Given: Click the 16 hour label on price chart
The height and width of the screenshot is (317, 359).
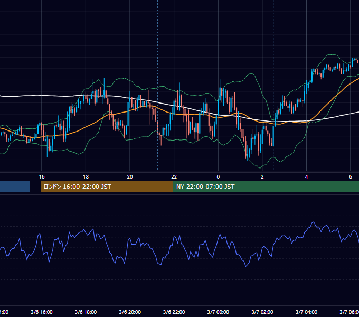Looking at the screenshot, I should click(x=42, y=177).
